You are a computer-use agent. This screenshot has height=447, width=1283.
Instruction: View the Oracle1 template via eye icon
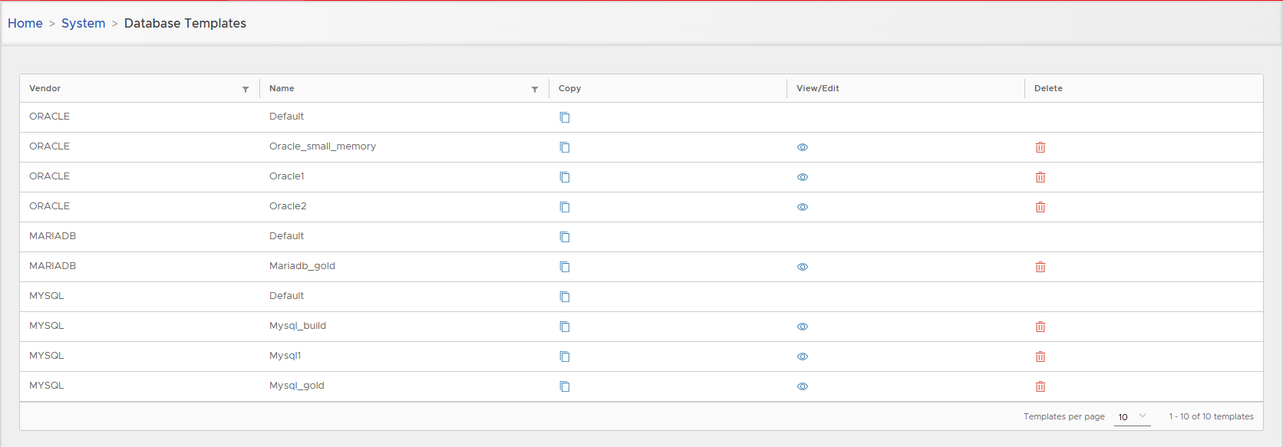coord(803,177)
